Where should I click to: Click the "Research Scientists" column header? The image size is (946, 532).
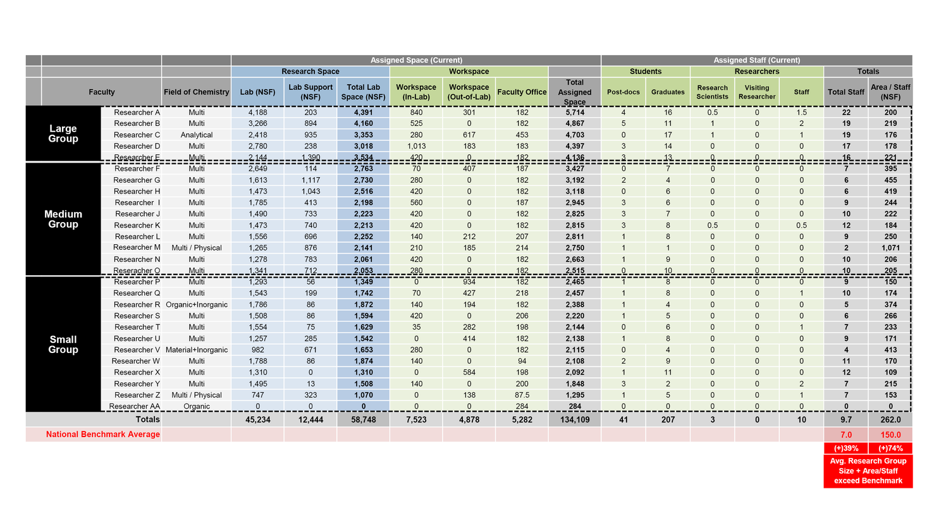(x=712, y=92)
